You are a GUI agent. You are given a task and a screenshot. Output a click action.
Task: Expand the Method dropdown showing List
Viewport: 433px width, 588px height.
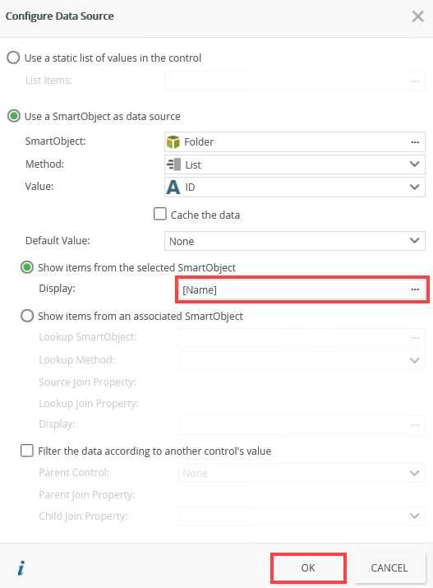295,164
